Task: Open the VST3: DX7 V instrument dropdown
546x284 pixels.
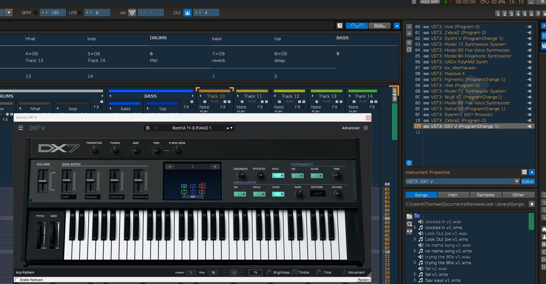Action: tap(516, 181)
